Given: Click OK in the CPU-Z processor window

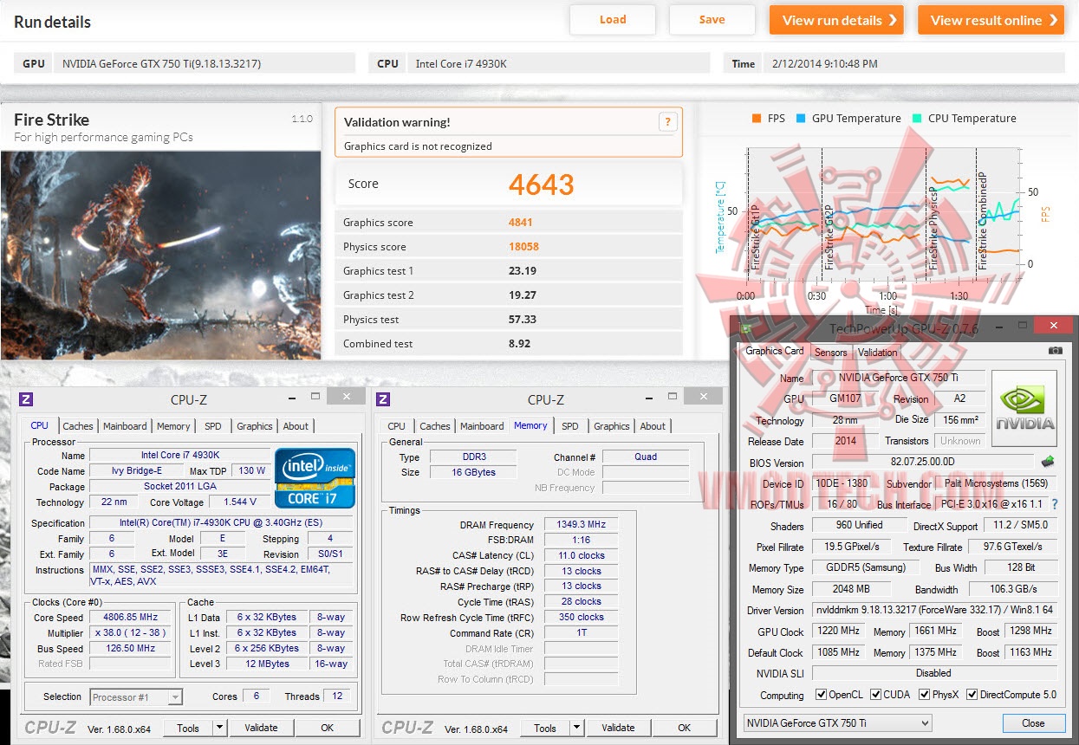Looking at the screenshot, I should click(327, 728).
